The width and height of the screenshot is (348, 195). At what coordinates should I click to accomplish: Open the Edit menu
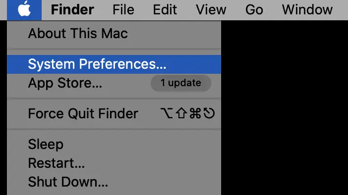[x=165, y=10]
